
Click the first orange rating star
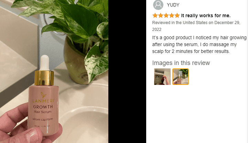pyautogui.click(x=155, y=15)
